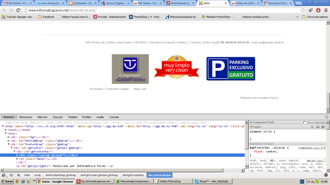330x185 pixels.
Task: Click the 'float: center' CSS property
Action: 266,151
